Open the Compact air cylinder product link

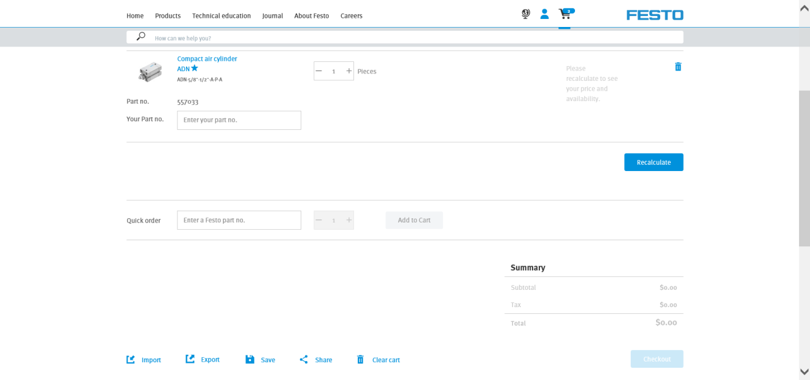207,59
